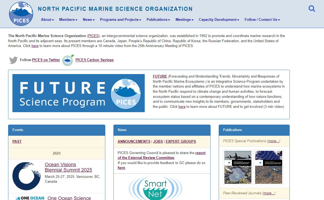The image size is (324, 200).
Task: Open the One Ocean Science event link
Action: point(69,198)
